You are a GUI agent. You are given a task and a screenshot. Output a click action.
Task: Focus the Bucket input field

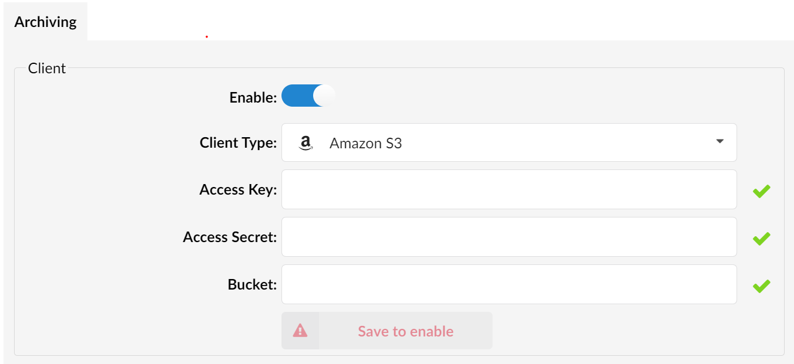pyautogui.click(x=509, y=284)
